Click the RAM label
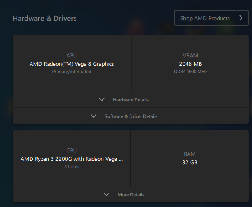The height and width of the screenshot is (207, 252). 190,154
